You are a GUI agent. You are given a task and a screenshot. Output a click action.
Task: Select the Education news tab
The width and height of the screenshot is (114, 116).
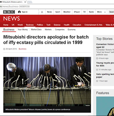point(77,25)
